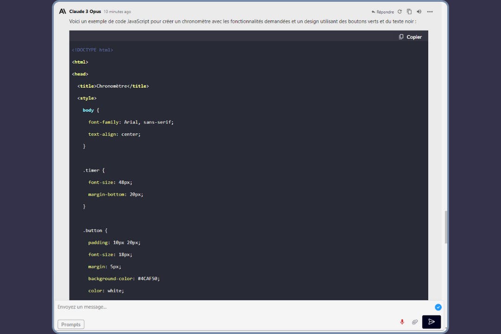The height and width of the screenshot is (334, 501).
Task: Toggle the blue checkmark in the message box
Action: (438, 307)
